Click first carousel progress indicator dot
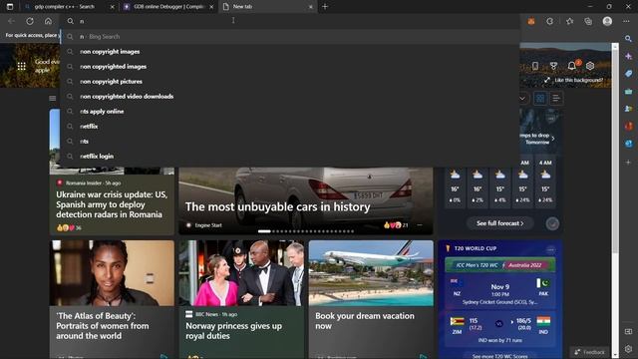The width and height of the screenshot is (638, 359). [x=264, y=231]
